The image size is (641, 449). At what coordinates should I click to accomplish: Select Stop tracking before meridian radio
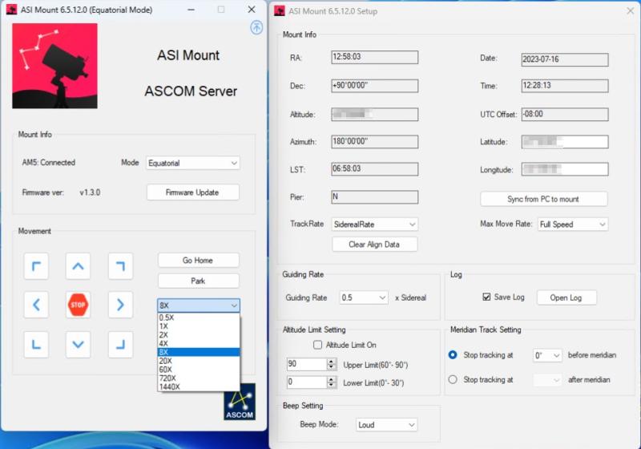click(453, 355)
